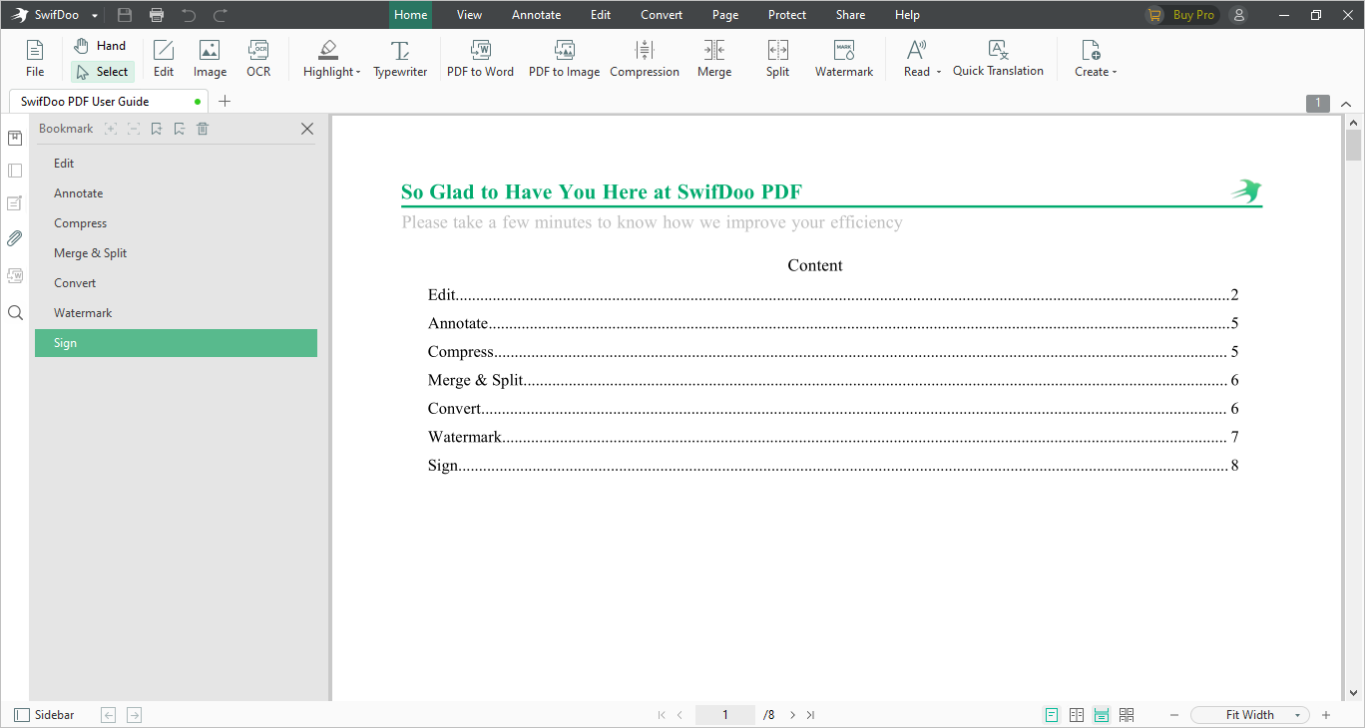Switch to the View ribbon tab
This screenshot has width=1365, height=728.
469,15
